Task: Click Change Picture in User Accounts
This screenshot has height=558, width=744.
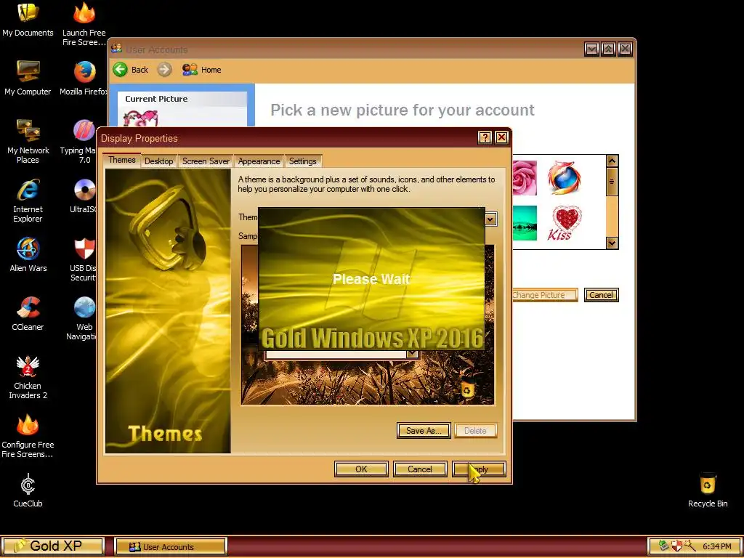Action: (545, 295)
